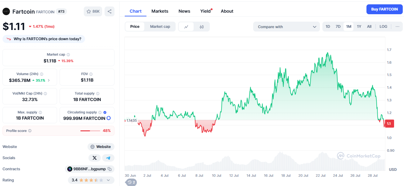
Task: Open the Yield tab
Action: coord(205,11)
